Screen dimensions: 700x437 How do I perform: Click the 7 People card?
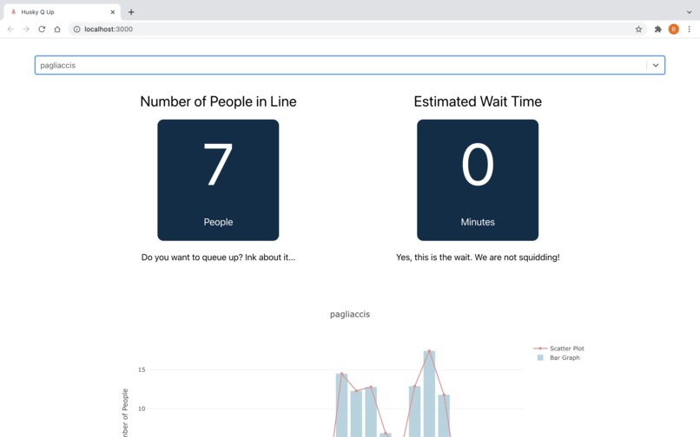click(x=218, y=179)
